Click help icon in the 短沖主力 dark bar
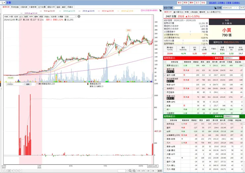Viewport: 245px width, 173px height. [x=243, y=42]
